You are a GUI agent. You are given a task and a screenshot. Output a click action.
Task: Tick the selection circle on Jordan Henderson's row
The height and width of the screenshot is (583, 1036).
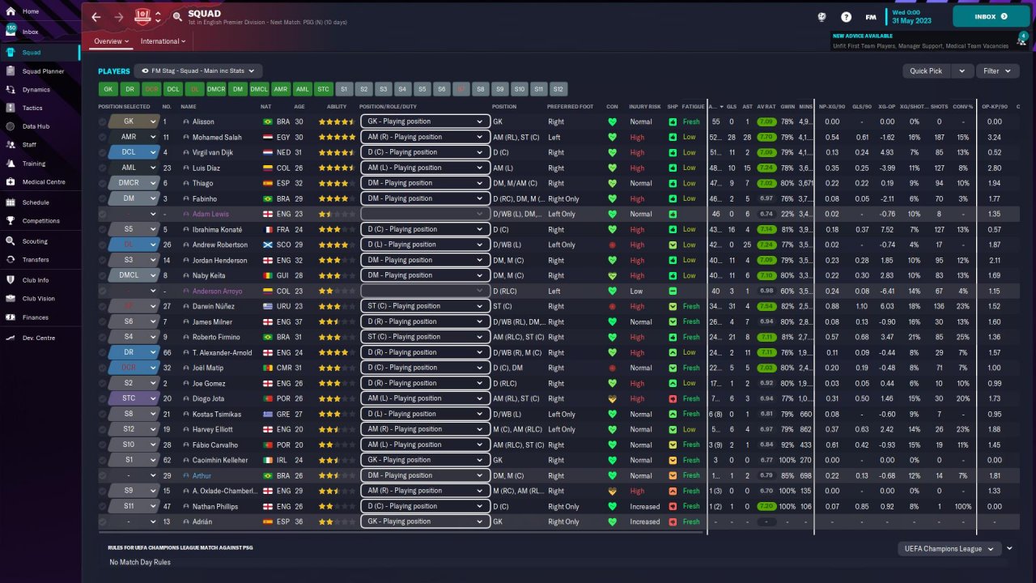coord(103,260)
